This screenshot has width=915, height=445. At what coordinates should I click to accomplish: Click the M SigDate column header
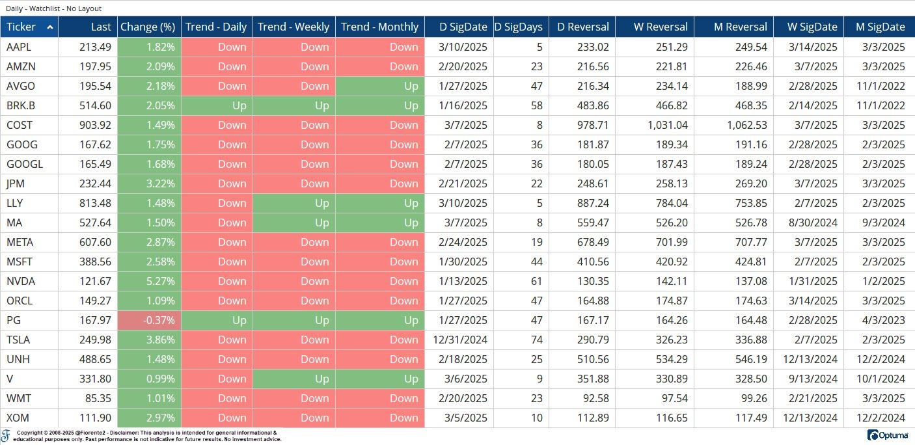879,27
